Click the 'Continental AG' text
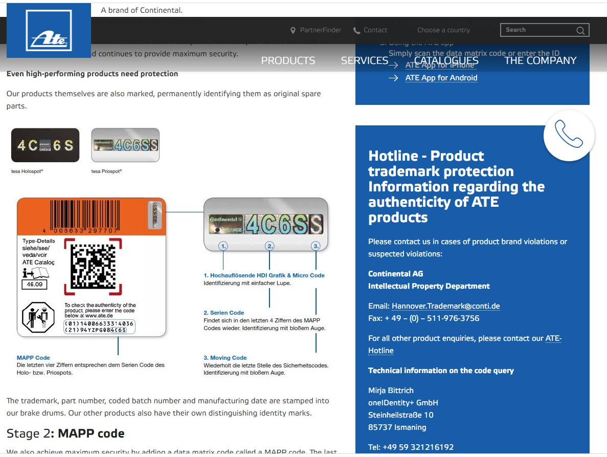Viewport: 607px width, 457px height. click(396, 274)
